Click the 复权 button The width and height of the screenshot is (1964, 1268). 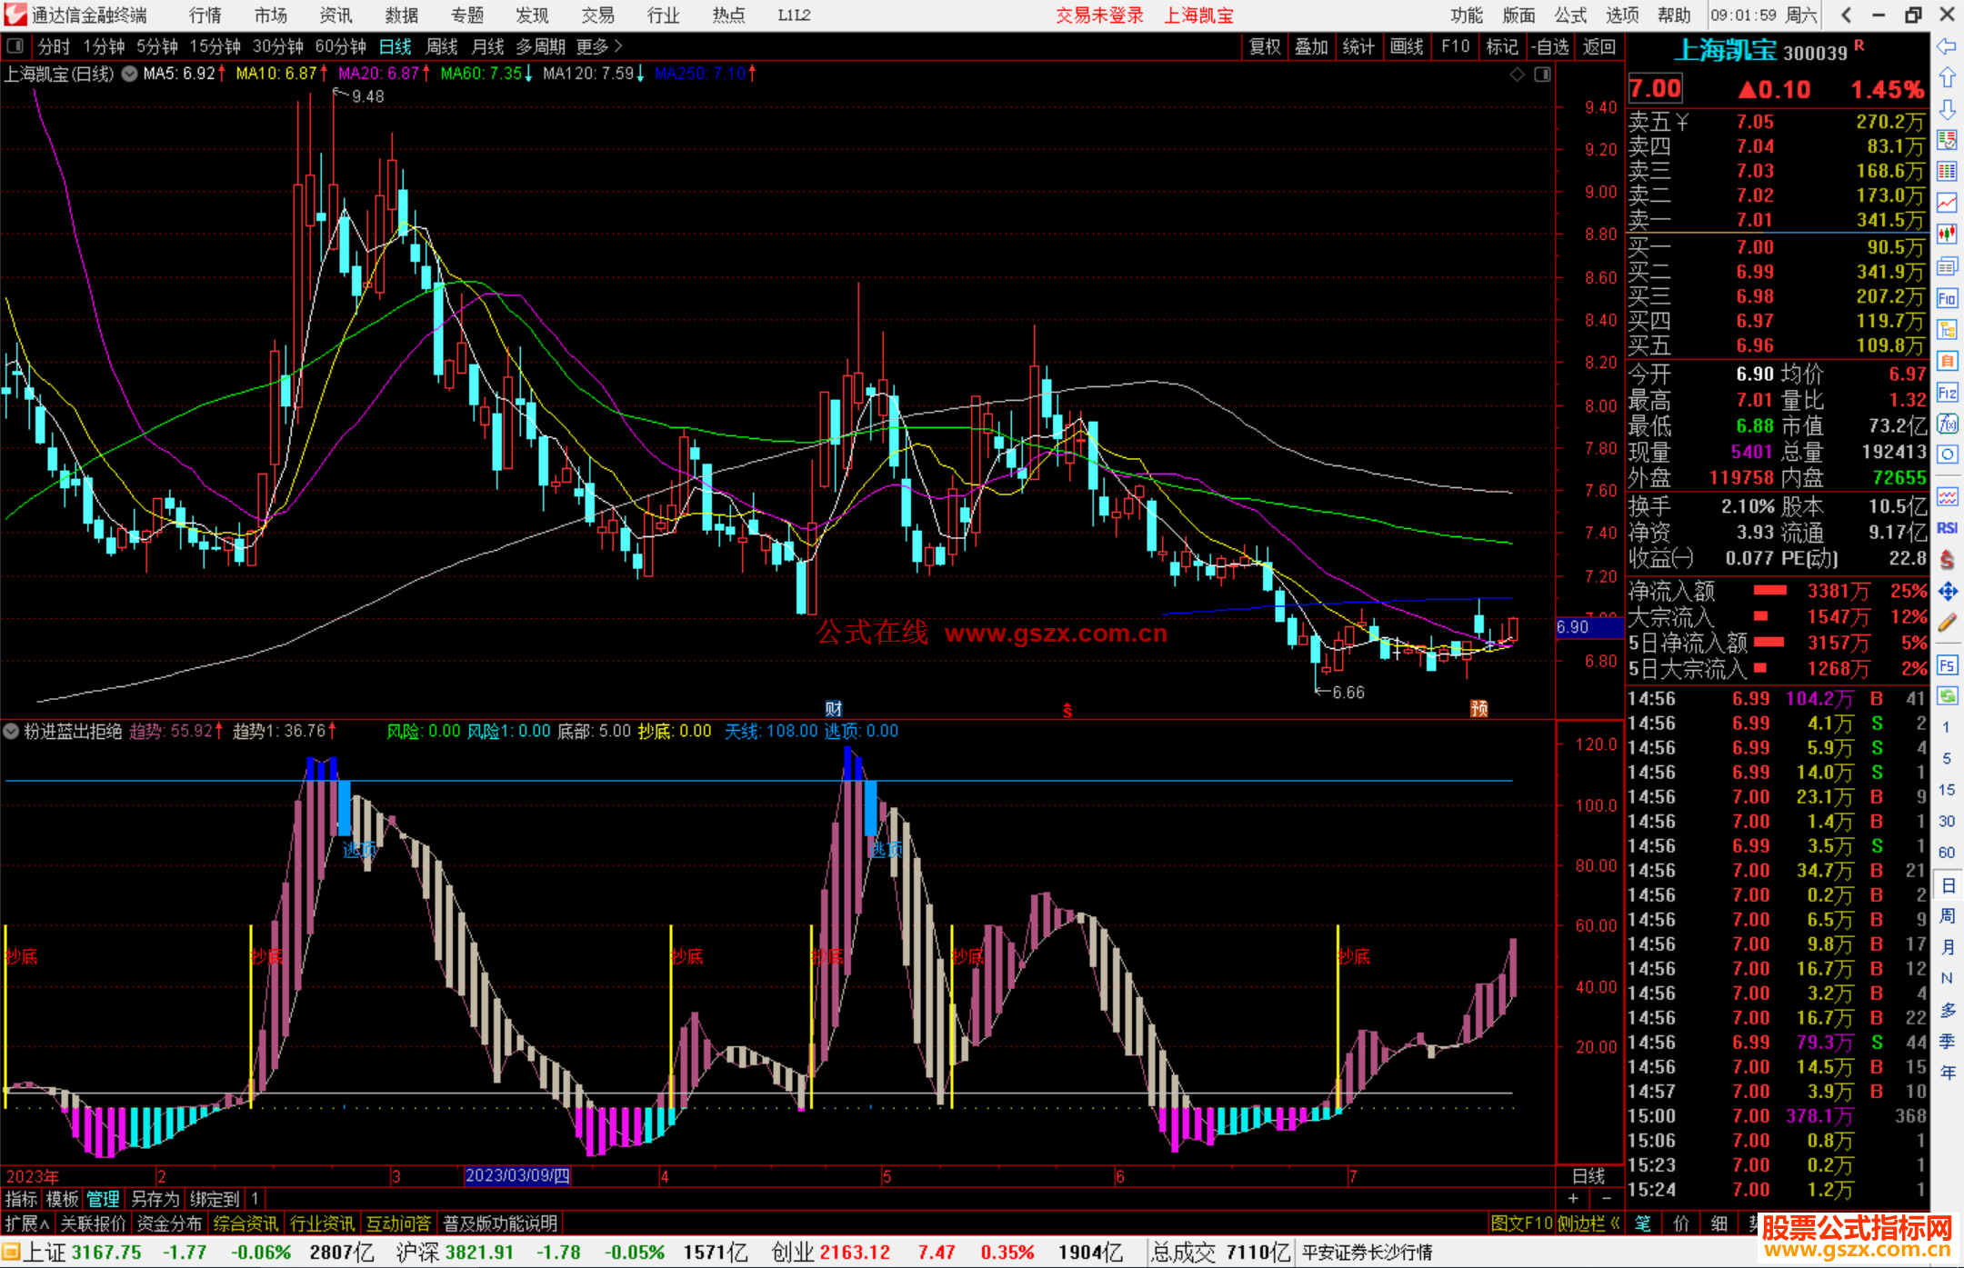pos(1265,46)
